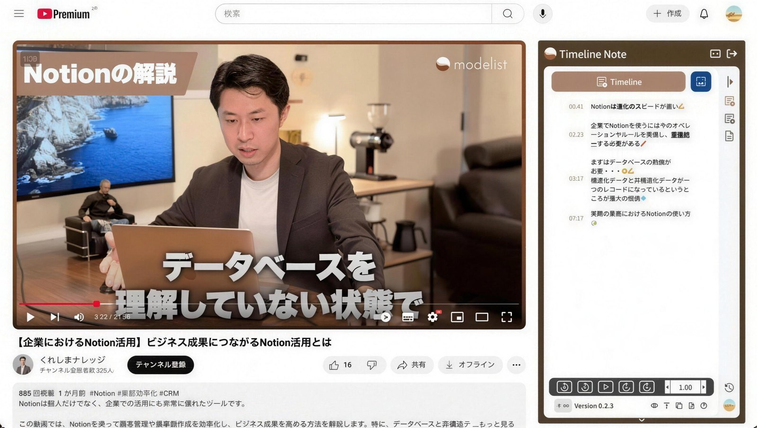Click the copy pages icon in footer

[x=679, y=406]
